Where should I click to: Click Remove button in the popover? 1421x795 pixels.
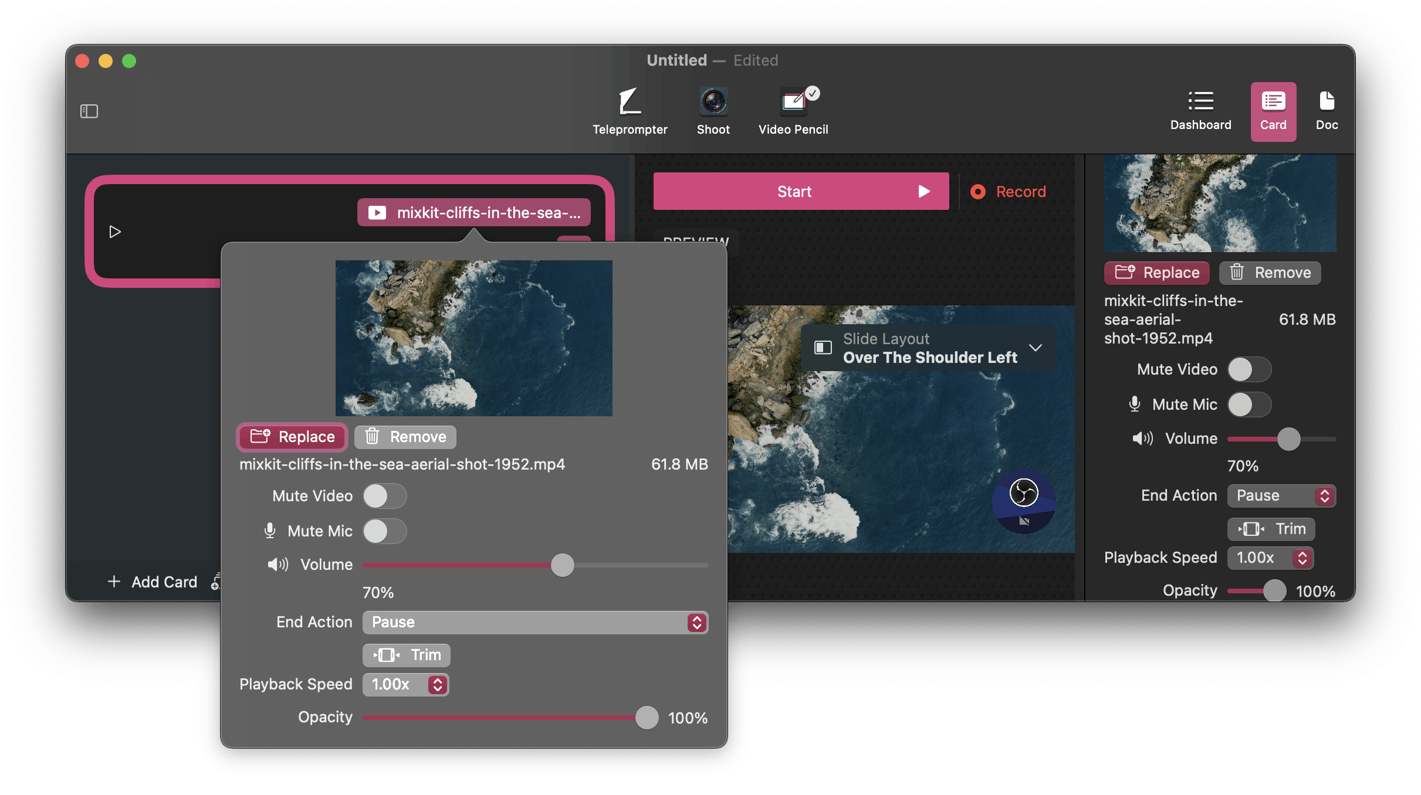coord(405,437)
